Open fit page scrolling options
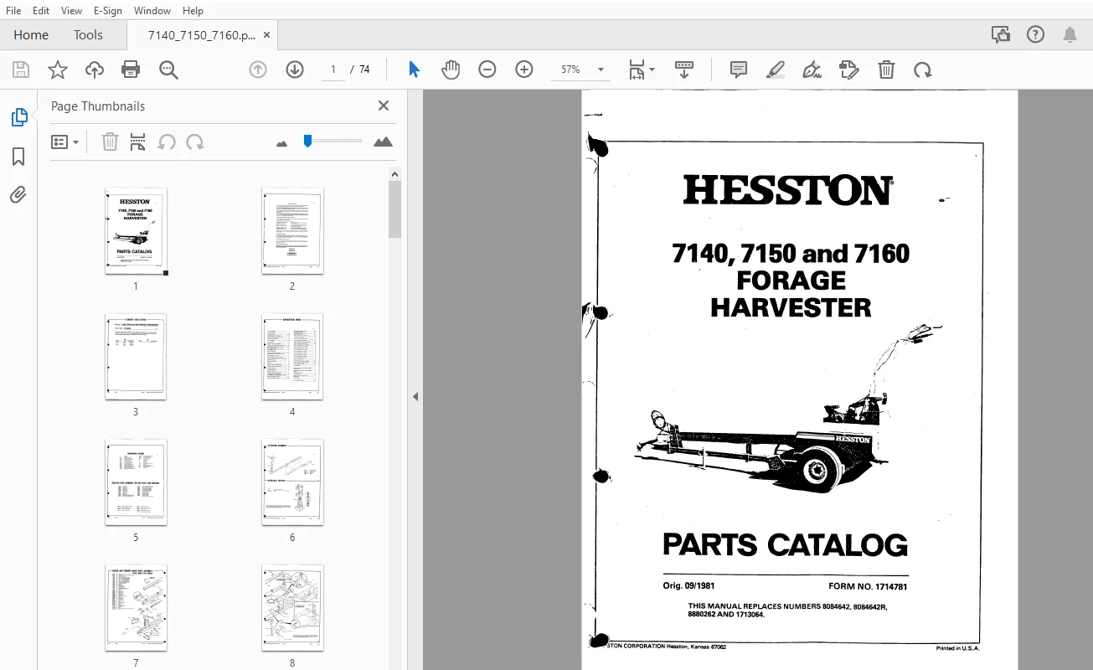1093x670 pixels. coord(642,70)
